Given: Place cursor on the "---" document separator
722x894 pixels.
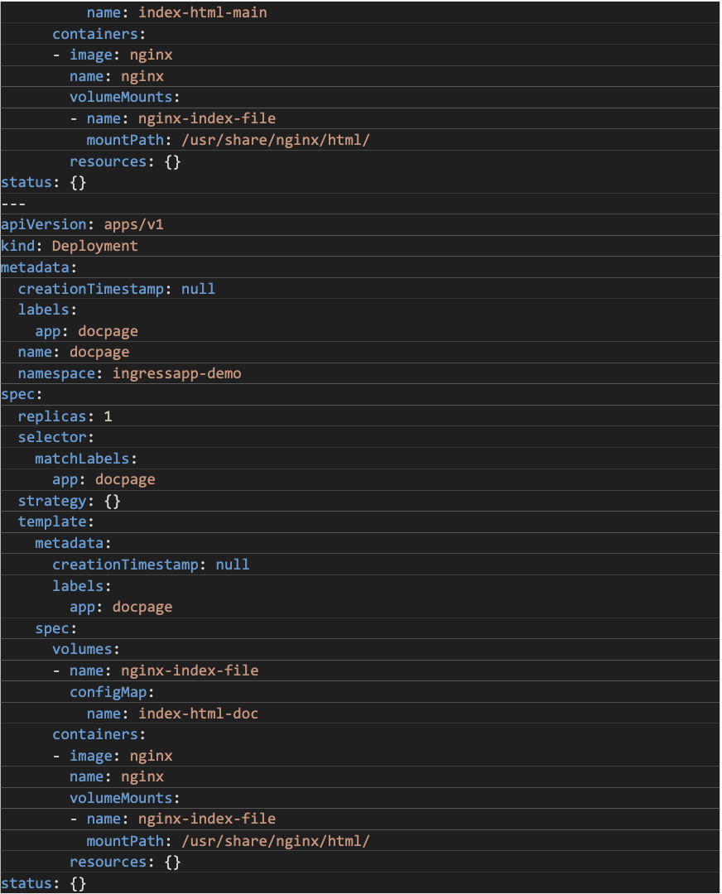Looking at the screenshot, I should pyautogui.click(x=14, y=204).
